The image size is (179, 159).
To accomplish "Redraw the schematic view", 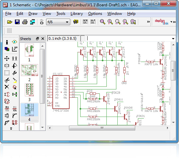I will 125,22.
